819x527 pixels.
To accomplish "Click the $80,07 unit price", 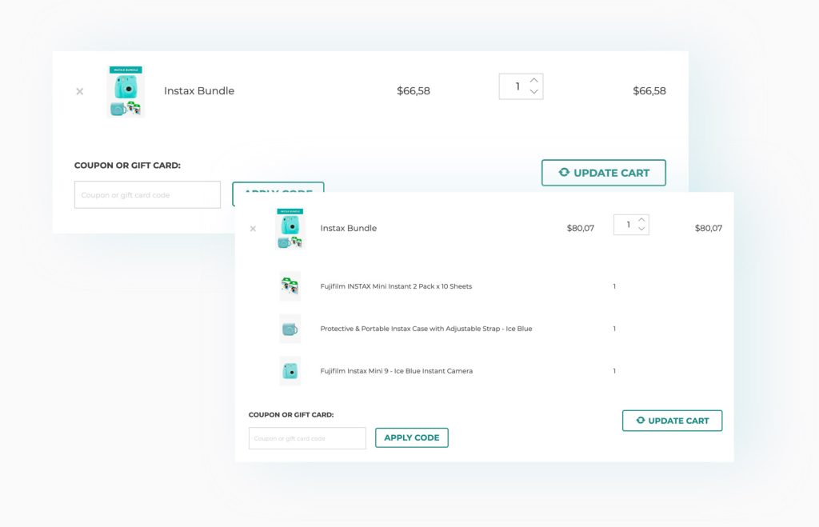I will [581, 228].
